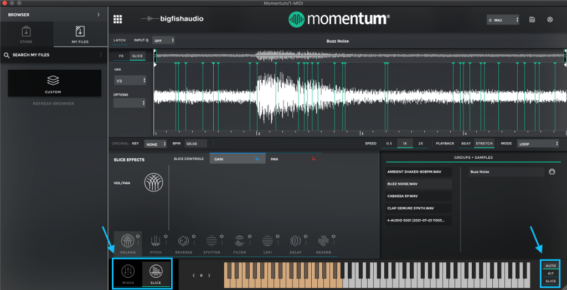Open the Mode LOOP dropdown

(x=538, y=143)
